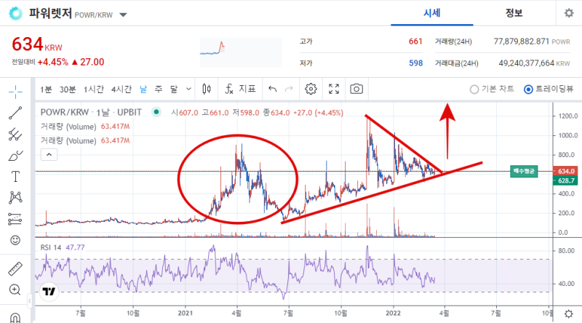Switch to the 정보 tab
Viewport: 582px width, 323px height.
coord(514,13)
